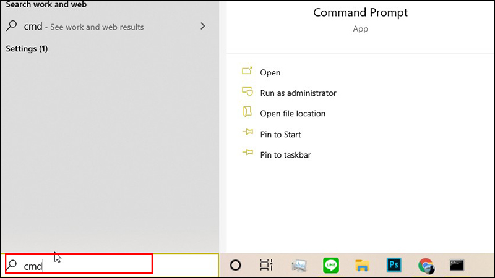Expand cmd web results with chevron arrow
The height and width of the screenshot is (278, 495).
[203, 27]
